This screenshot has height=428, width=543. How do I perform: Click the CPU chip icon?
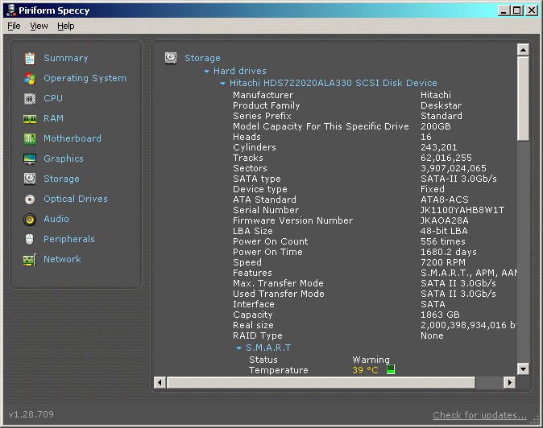[30, 99]
